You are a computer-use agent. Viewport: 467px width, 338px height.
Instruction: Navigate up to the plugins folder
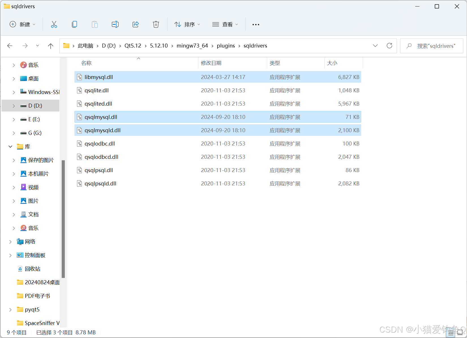(x=51, y=46)
